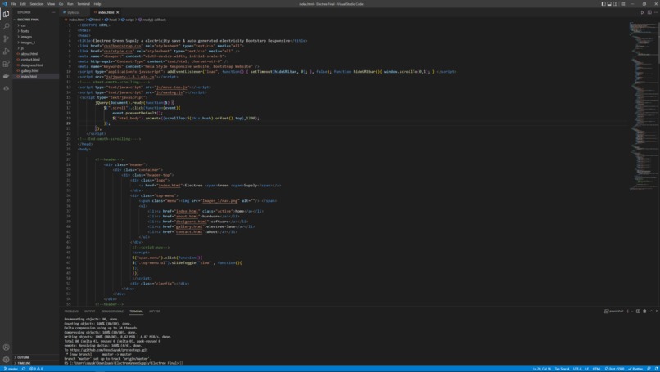Click the Live Server Port 5500 status item
660x372 pixels.
615,369
